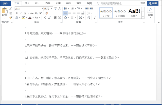
Task: Switch to the 插入 Insert tab
Action: 27,3
